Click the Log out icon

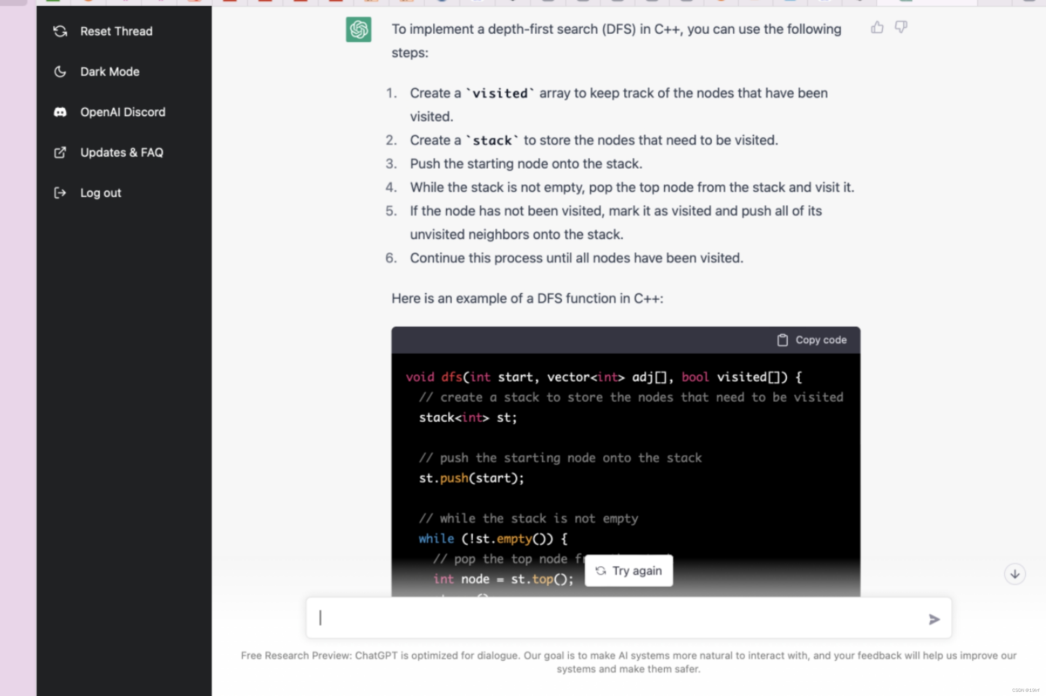[x=60, y=193]
